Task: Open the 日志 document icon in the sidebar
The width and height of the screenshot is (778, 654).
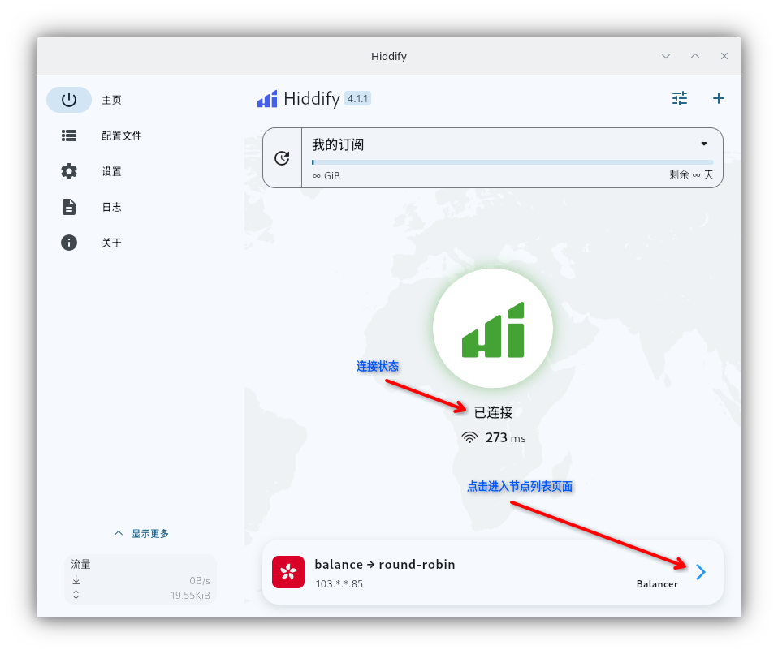Action: (x=69, y=207)
